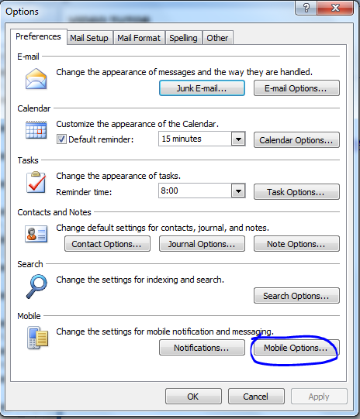The height and width of the screenshot is (419, 360).
Task: Click the Help question mark button
Action: (306, 8)
